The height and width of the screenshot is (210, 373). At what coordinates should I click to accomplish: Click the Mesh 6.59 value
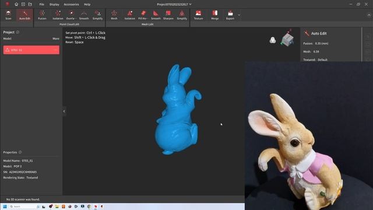click(x=316, y=51)
